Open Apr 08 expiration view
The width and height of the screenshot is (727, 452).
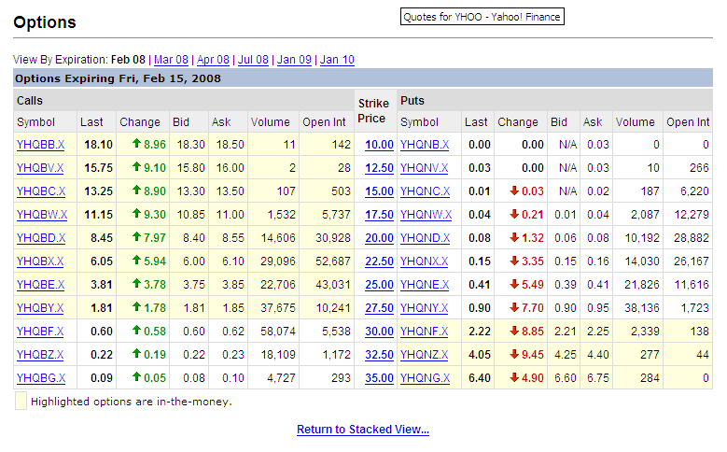pyautogui.click(x=213, y=60)
